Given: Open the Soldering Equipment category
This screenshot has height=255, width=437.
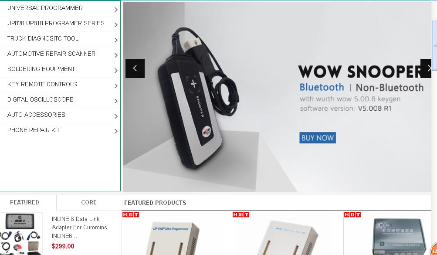Looking at the screenshot, I should click(x=41, y=69).
